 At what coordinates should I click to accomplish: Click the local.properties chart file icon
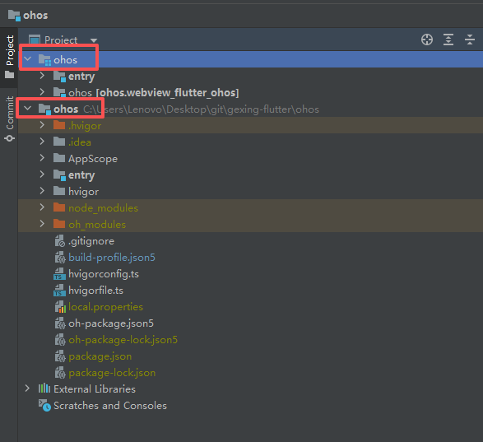tap(60, 307)
